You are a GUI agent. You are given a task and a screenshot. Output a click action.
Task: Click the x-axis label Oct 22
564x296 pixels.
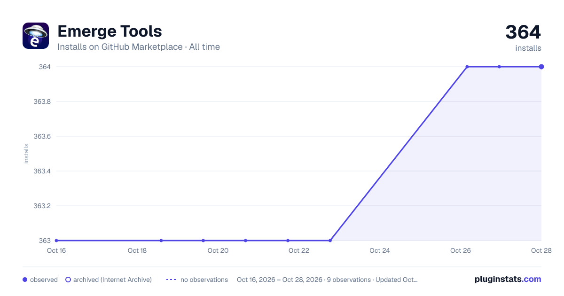click(x=299, y=250)
